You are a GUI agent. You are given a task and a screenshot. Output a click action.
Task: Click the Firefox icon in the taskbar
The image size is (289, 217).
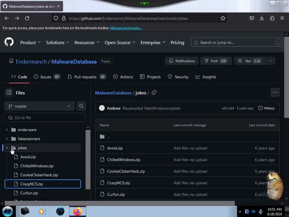tap(78, 211)
